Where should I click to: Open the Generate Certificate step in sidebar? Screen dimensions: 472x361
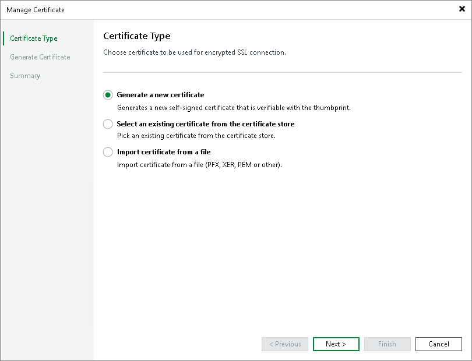pos(40,56)
